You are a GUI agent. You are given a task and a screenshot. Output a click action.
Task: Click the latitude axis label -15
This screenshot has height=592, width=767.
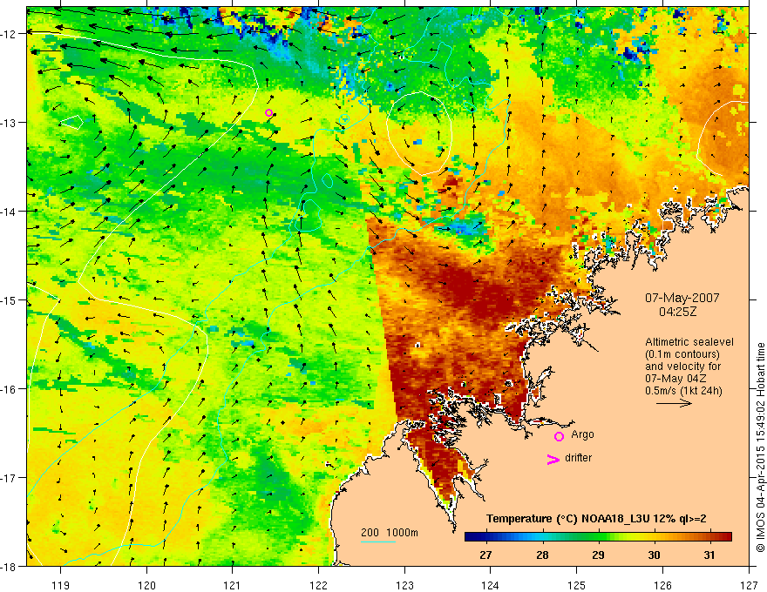tap(10, 300)
